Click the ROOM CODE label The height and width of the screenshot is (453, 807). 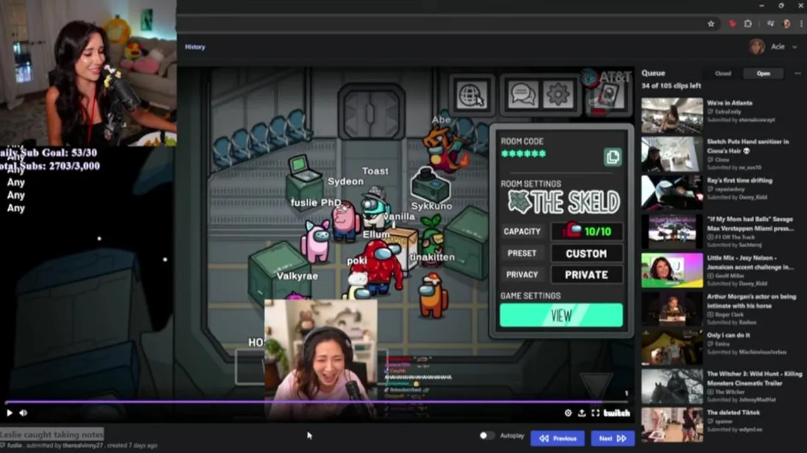coord(522,142)
